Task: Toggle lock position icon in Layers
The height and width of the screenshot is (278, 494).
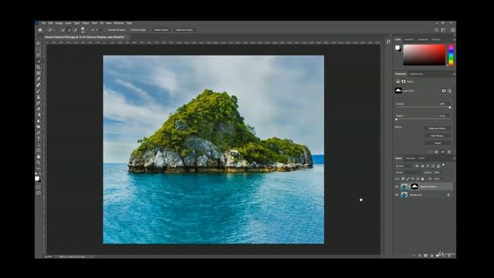Action: (413, 178)
